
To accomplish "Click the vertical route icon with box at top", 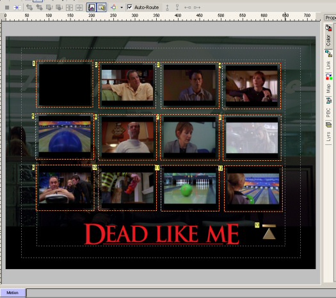I will pos(177,7).
